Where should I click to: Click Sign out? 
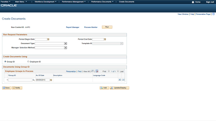pos(210,2)
